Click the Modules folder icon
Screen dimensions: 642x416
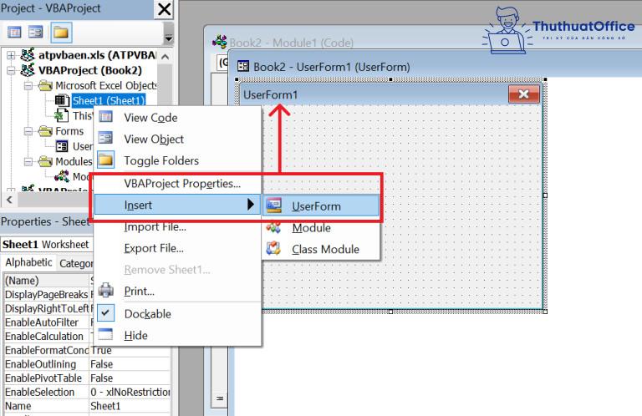click(45, 161)
